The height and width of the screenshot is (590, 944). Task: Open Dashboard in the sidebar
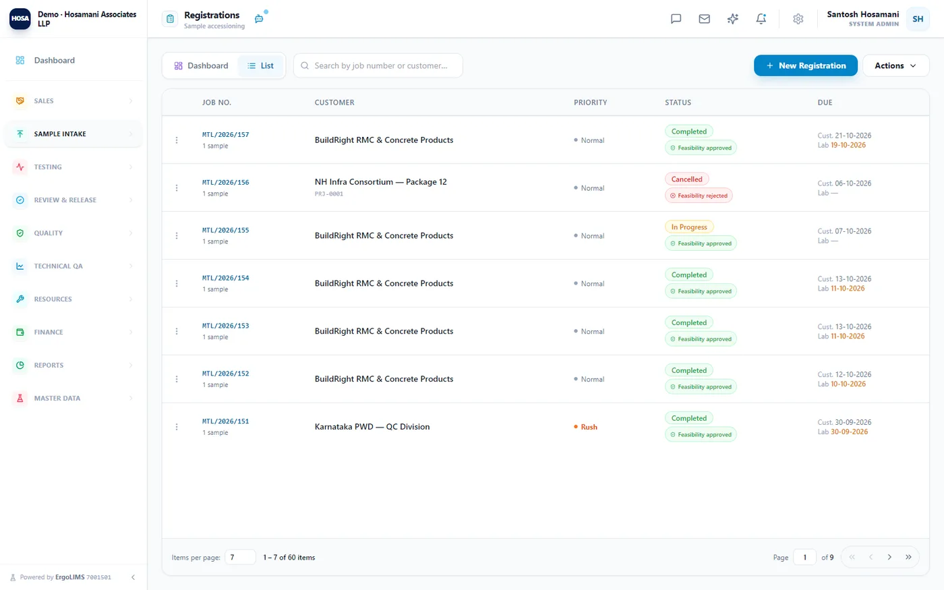[x=73, y=61]
